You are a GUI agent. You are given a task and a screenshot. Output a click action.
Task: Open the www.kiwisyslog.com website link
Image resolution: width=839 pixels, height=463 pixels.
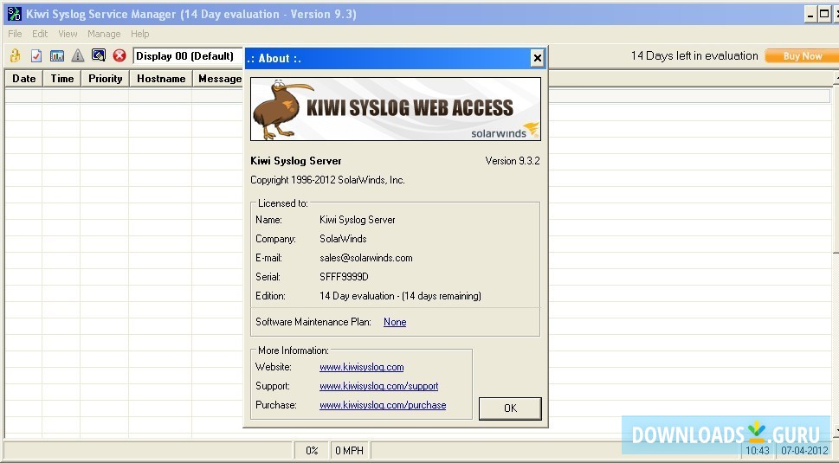[x=361, y=367]
